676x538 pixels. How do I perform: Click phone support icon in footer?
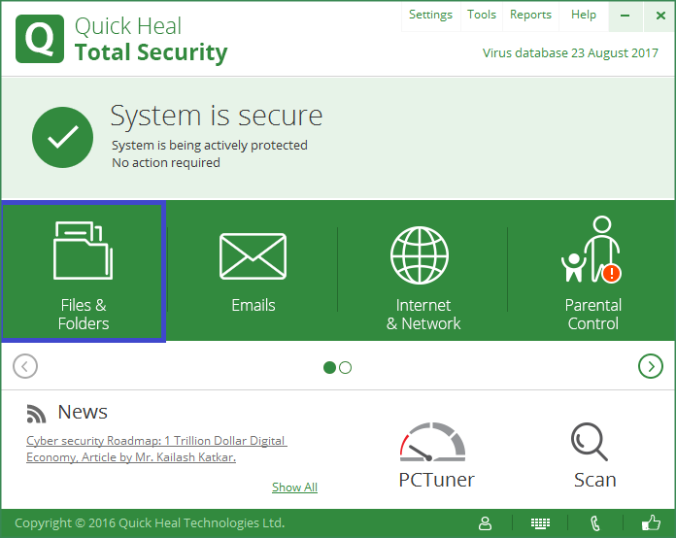coord(595,523)
